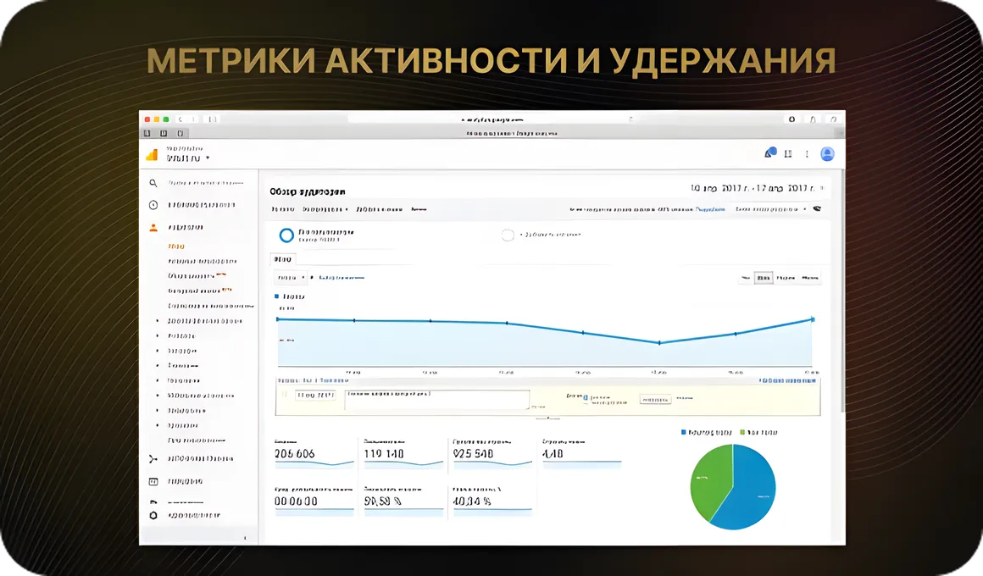This screenshot has width=983, height=576.
Task: Tick the star checkbox in the annotation panel
Action: (284, 395)
